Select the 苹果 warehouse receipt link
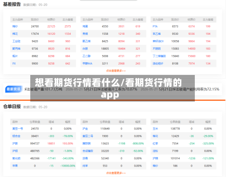226x177 pixels. (x=15, y=166)
